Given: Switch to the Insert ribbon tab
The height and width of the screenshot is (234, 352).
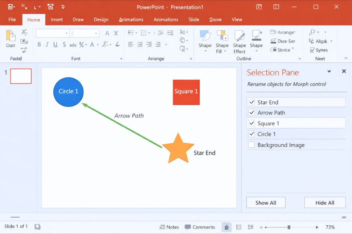Looking at the screenshot, I should tap(57, 19).
